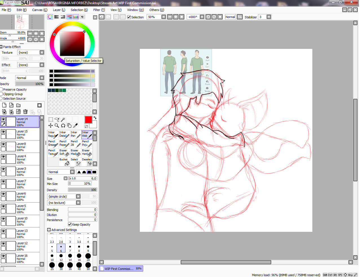Image resolution: width=360 pixels, height=277 pixels.
Task: Select brush size 8 preset
Action: click(79, 248)
